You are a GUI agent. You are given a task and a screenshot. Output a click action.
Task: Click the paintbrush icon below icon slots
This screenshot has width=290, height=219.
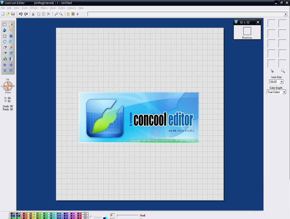(x=272, y=71)
